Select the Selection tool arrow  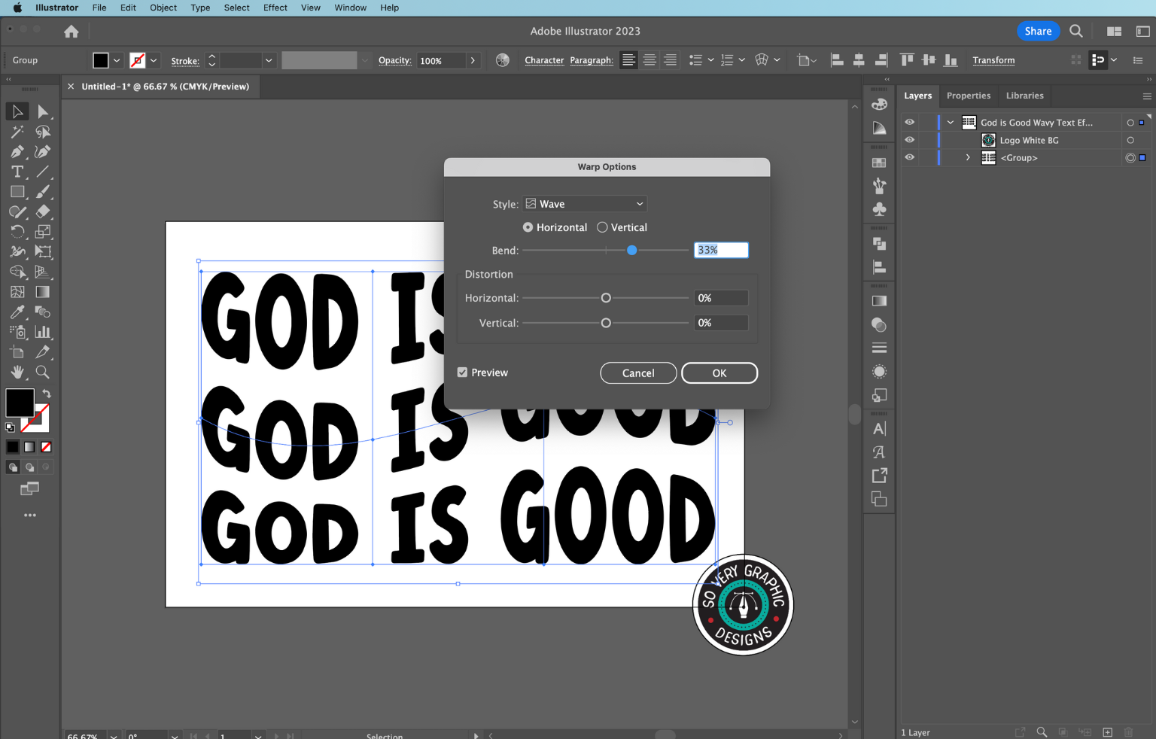(x=17, y=111)
